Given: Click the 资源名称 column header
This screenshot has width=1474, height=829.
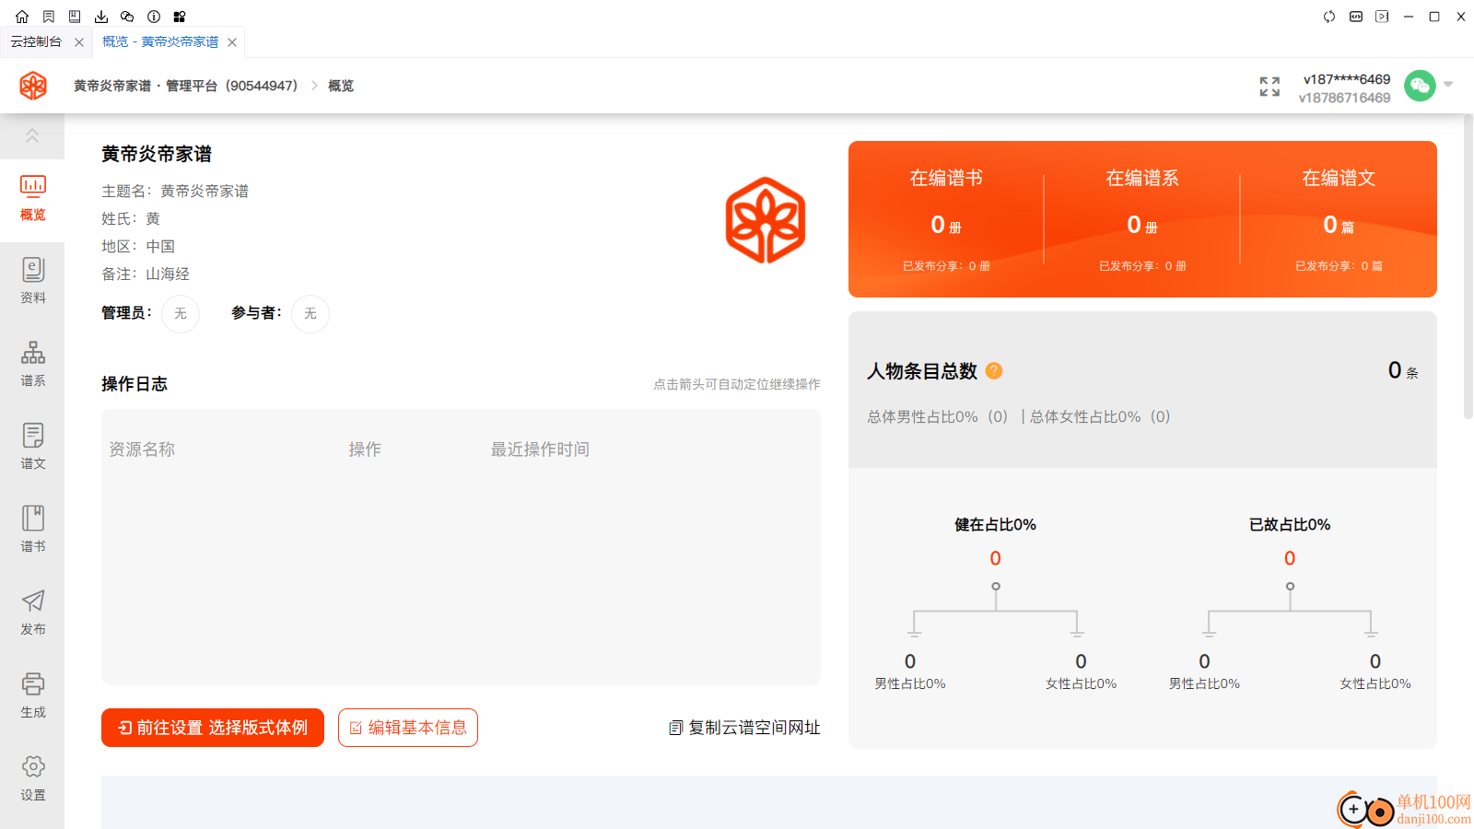Looking at the screenshot, I should (142, 450).
